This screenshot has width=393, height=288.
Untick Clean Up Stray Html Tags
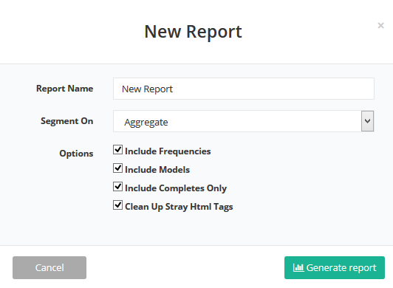(x=117, y=205)
